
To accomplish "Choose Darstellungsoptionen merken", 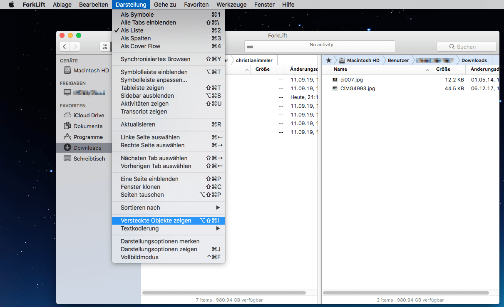I will point(169,241).
